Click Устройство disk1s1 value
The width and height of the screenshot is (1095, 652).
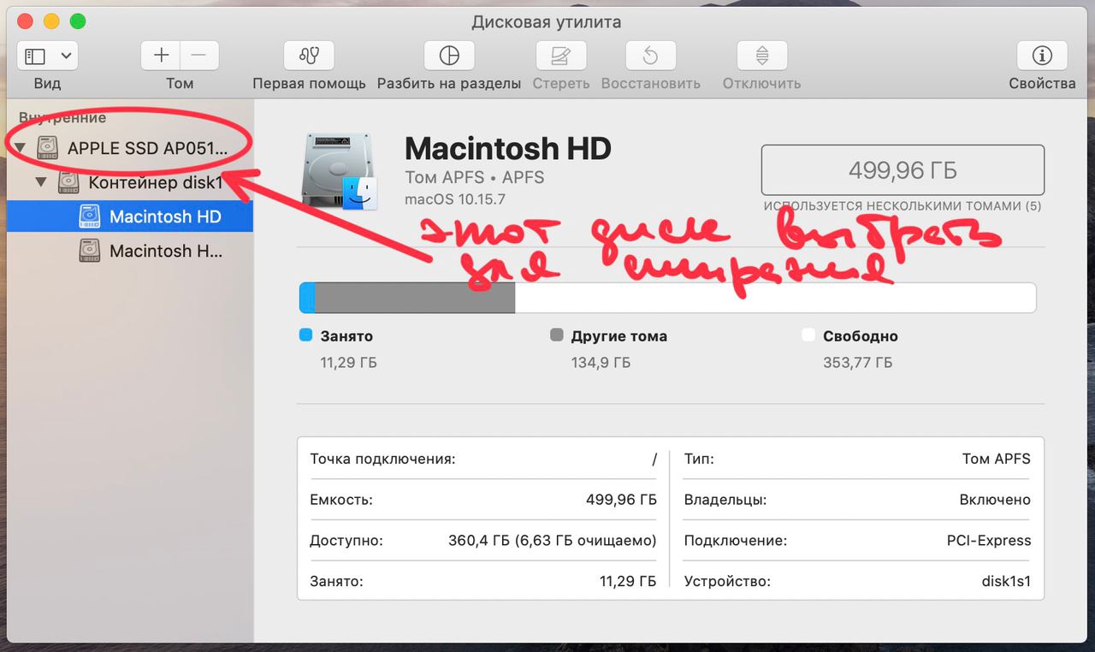tap(1006, 582)
